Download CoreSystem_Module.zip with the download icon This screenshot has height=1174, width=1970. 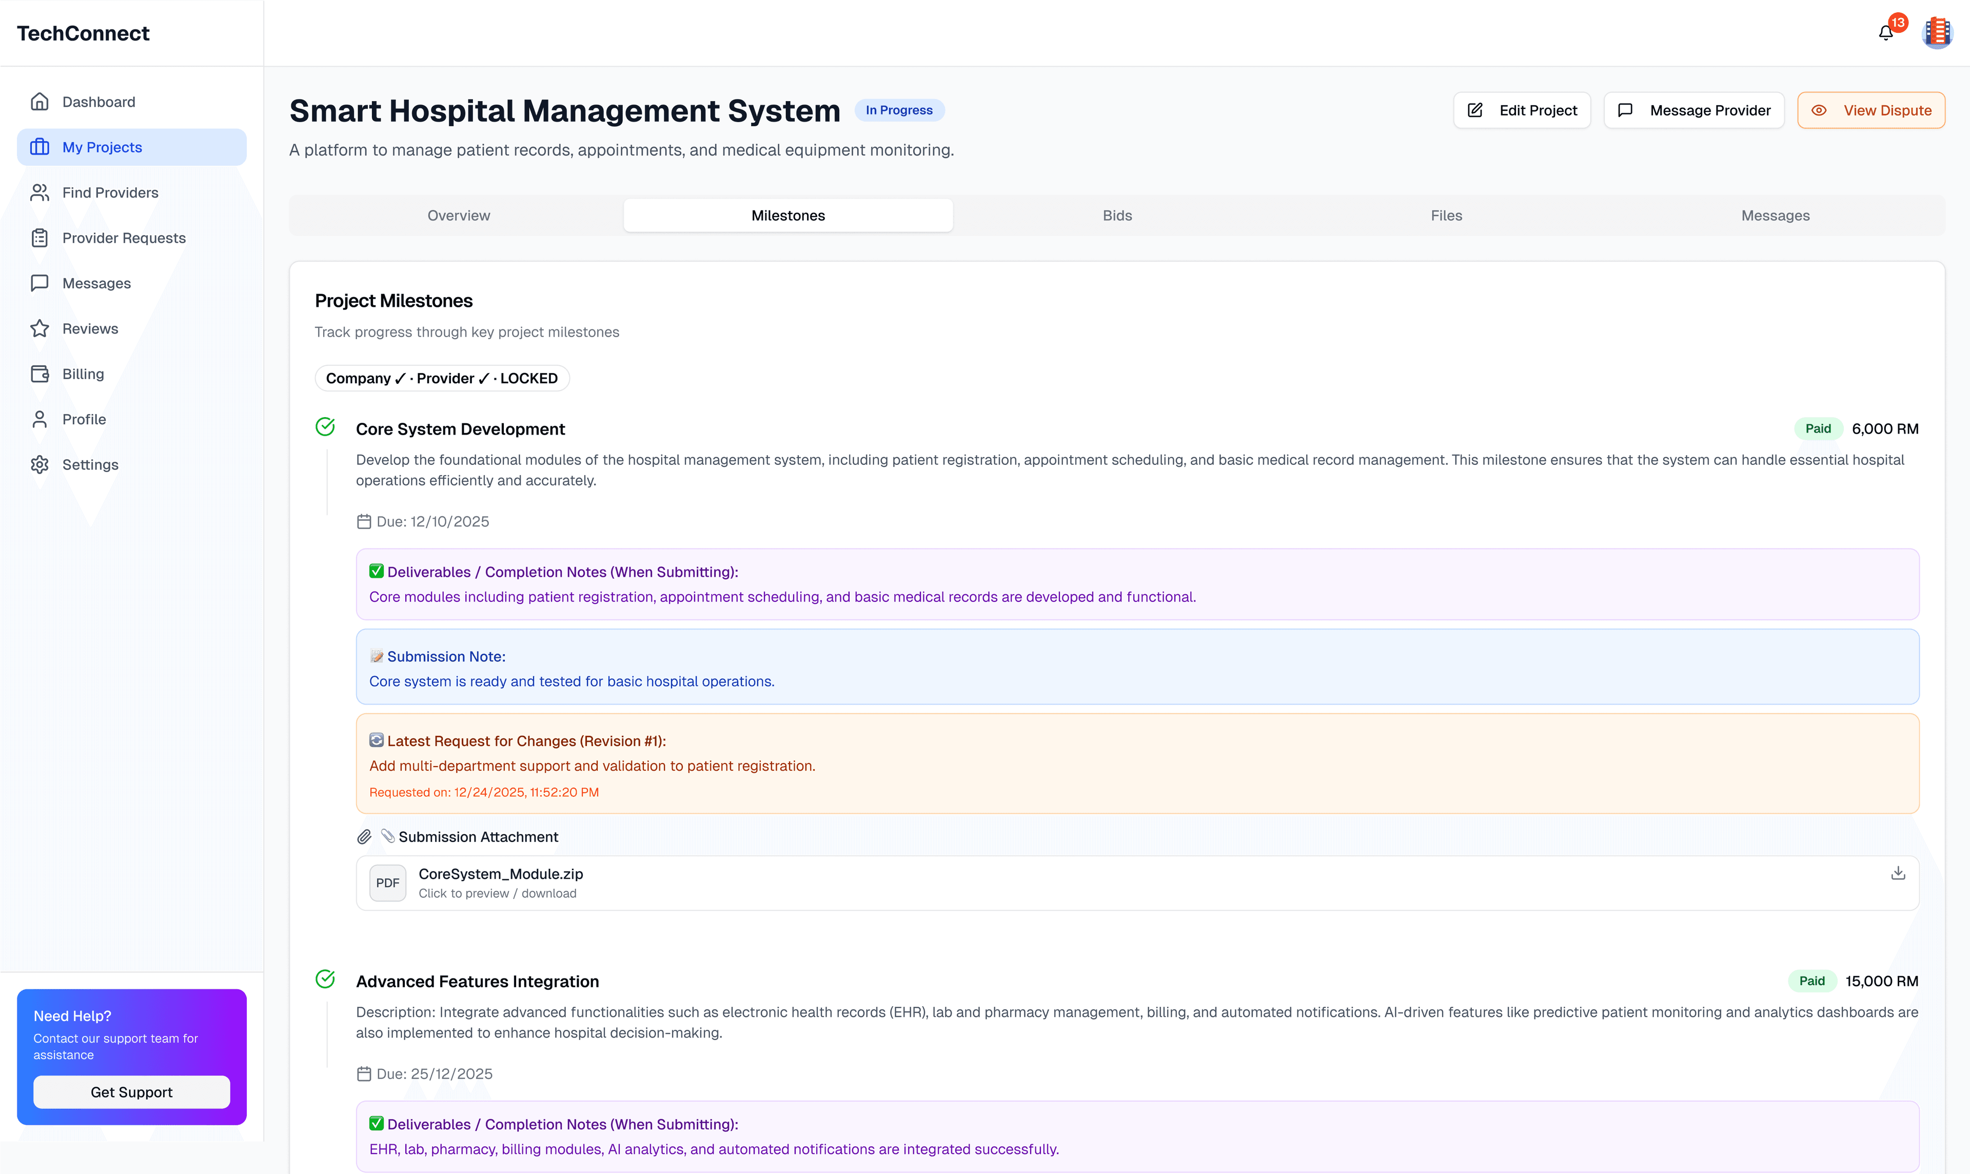coord(1898,873)
